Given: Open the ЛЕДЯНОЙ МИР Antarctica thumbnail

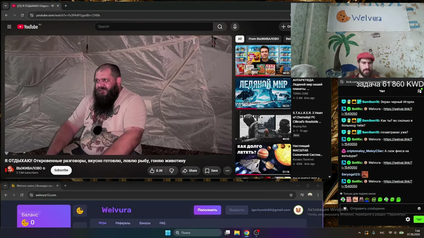Looking at the screenshot, I should point(263,93).
